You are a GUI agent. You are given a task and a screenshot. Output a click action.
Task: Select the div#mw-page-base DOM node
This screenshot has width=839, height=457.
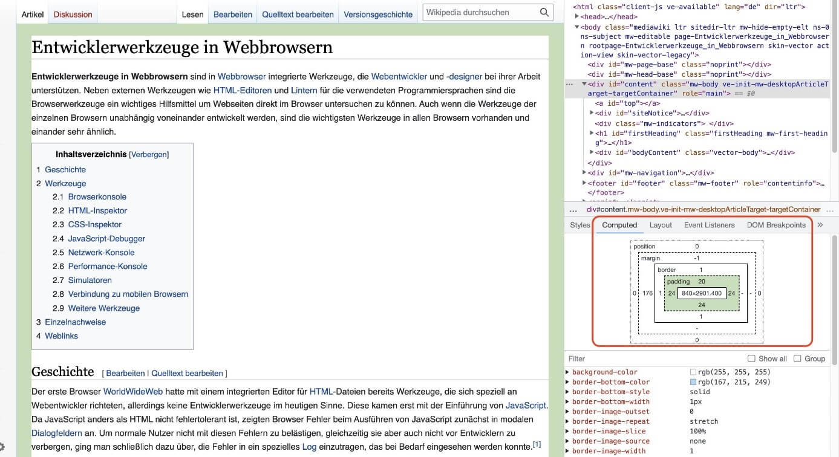(x=679, y=64)
